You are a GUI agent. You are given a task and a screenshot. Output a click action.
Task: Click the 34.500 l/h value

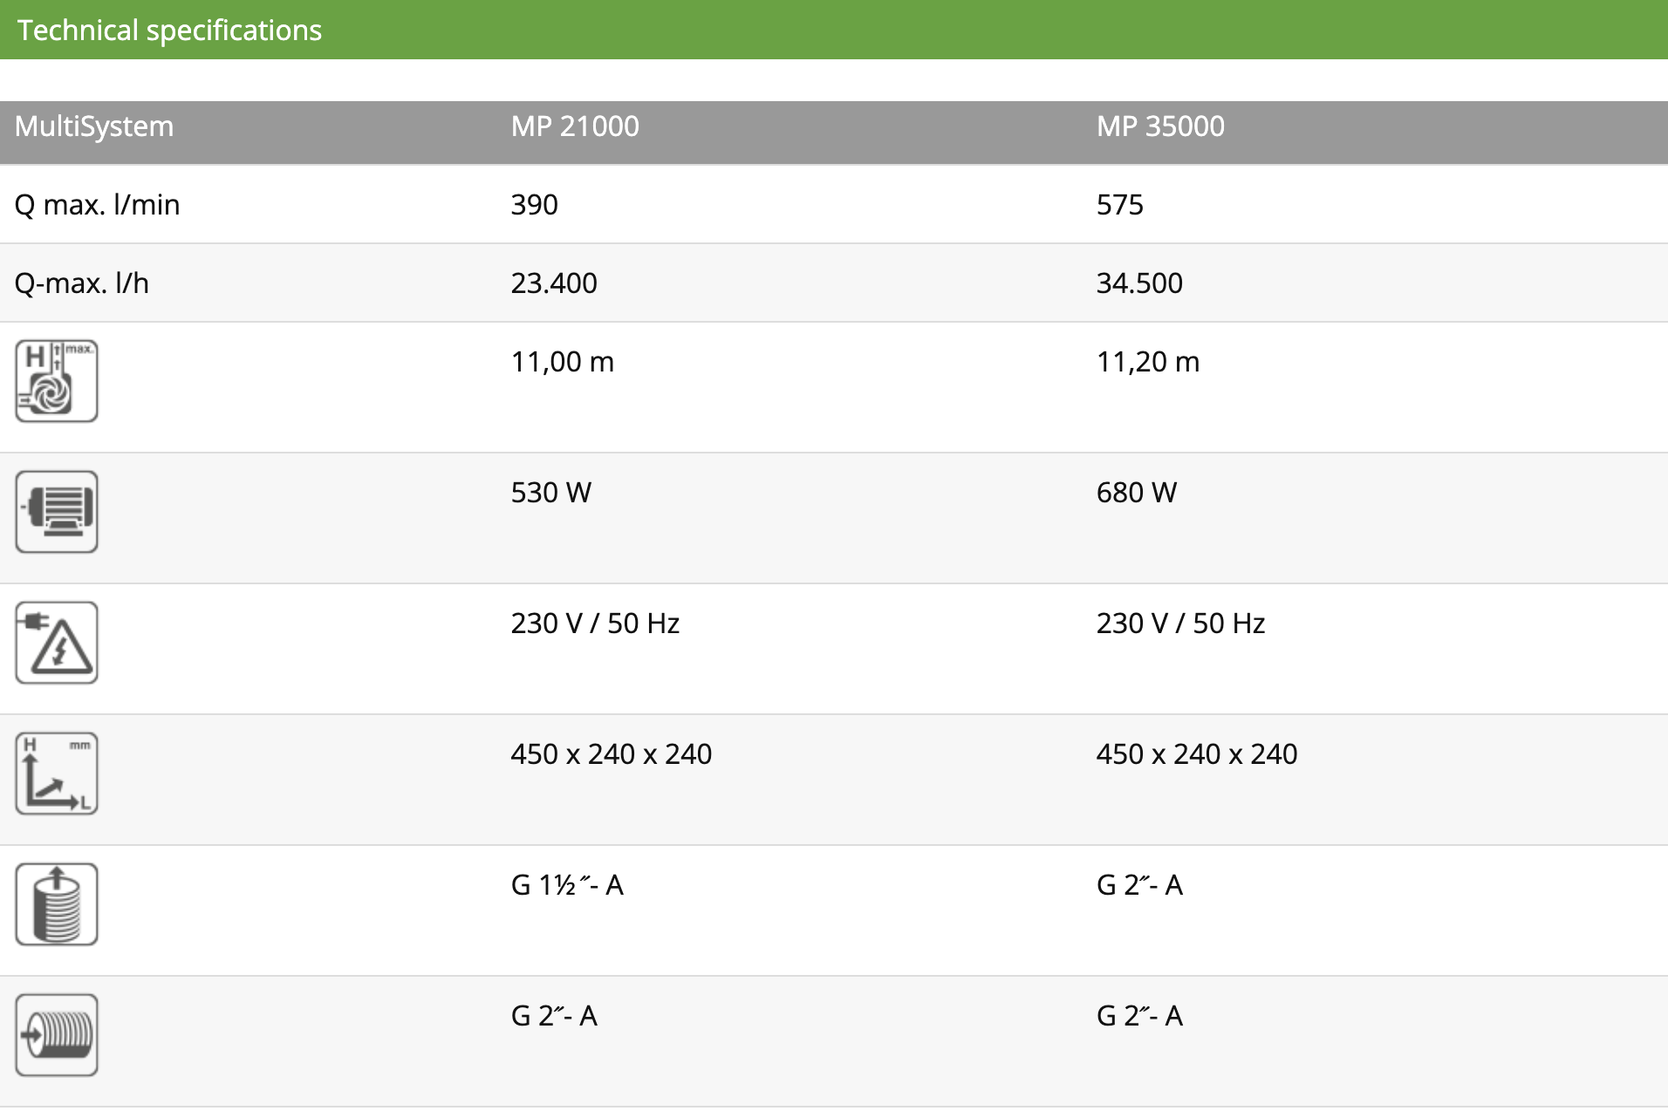coord(1139,283)
